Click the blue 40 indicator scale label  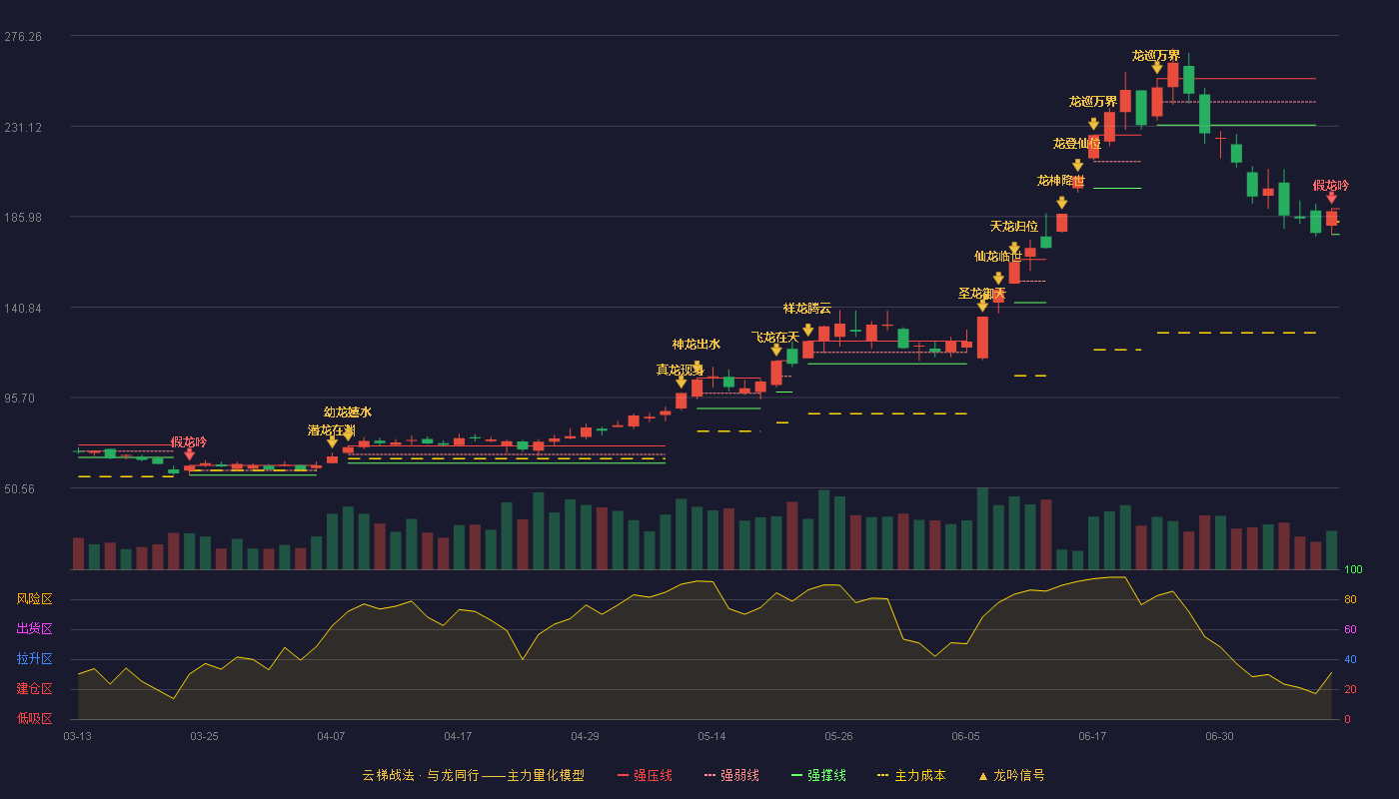coord(1350,659)
